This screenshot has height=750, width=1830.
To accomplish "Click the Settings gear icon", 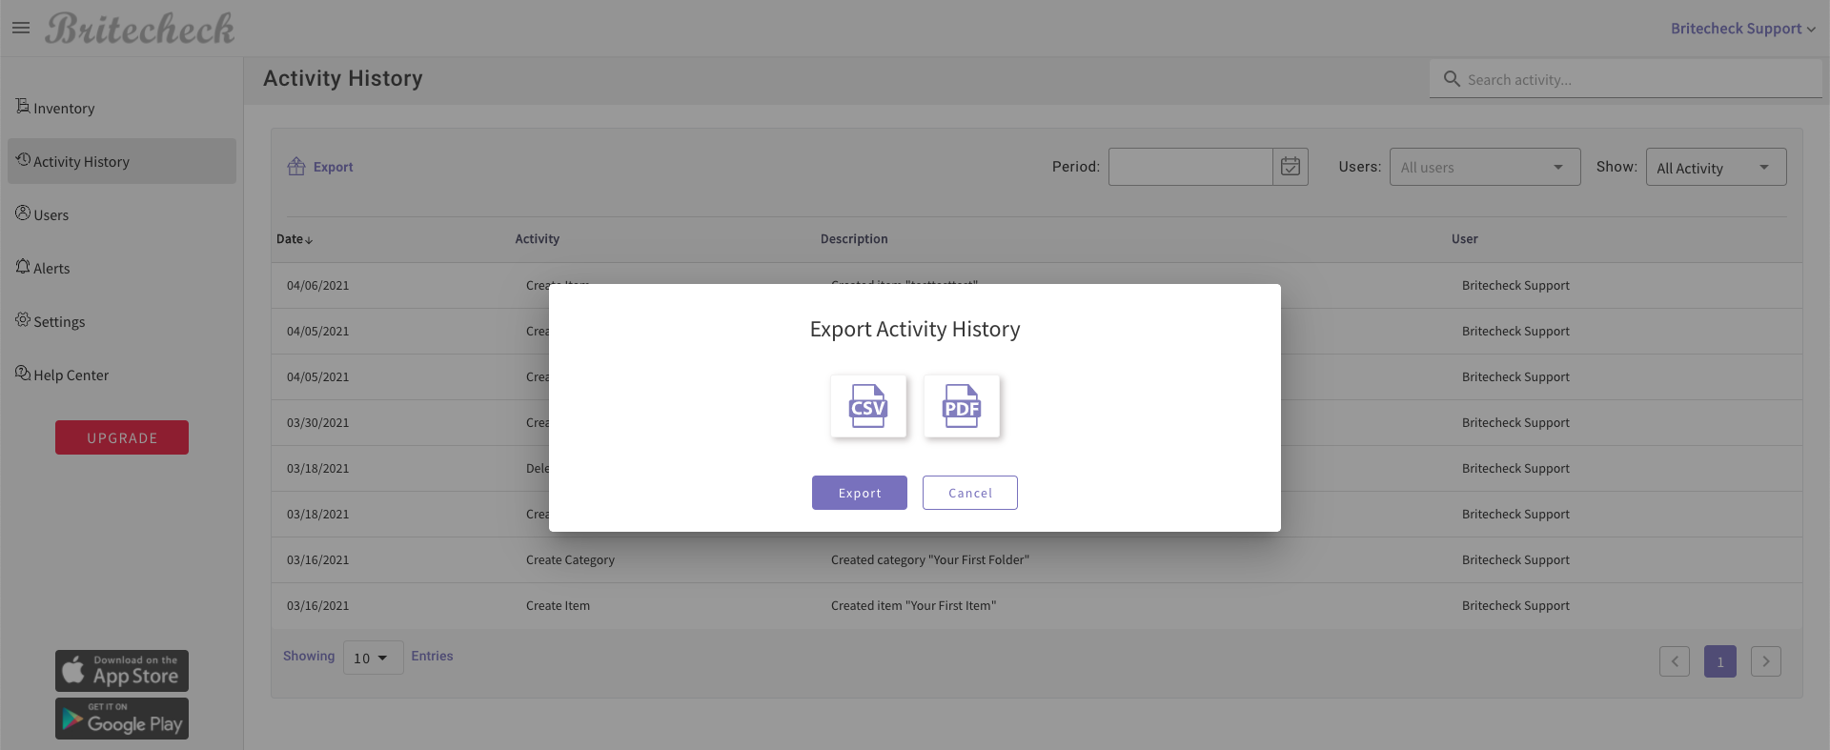I will 23,319.
